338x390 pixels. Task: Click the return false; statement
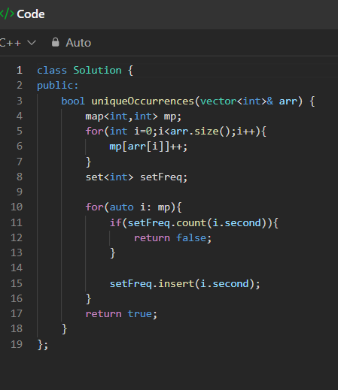pyautogui.click(x=173, y=238)
